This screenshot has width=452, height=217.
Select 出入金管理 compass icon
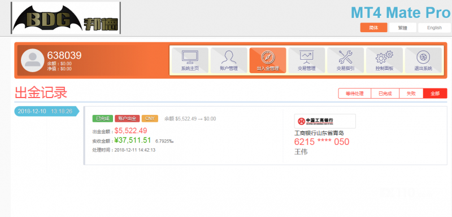point(268,60)
